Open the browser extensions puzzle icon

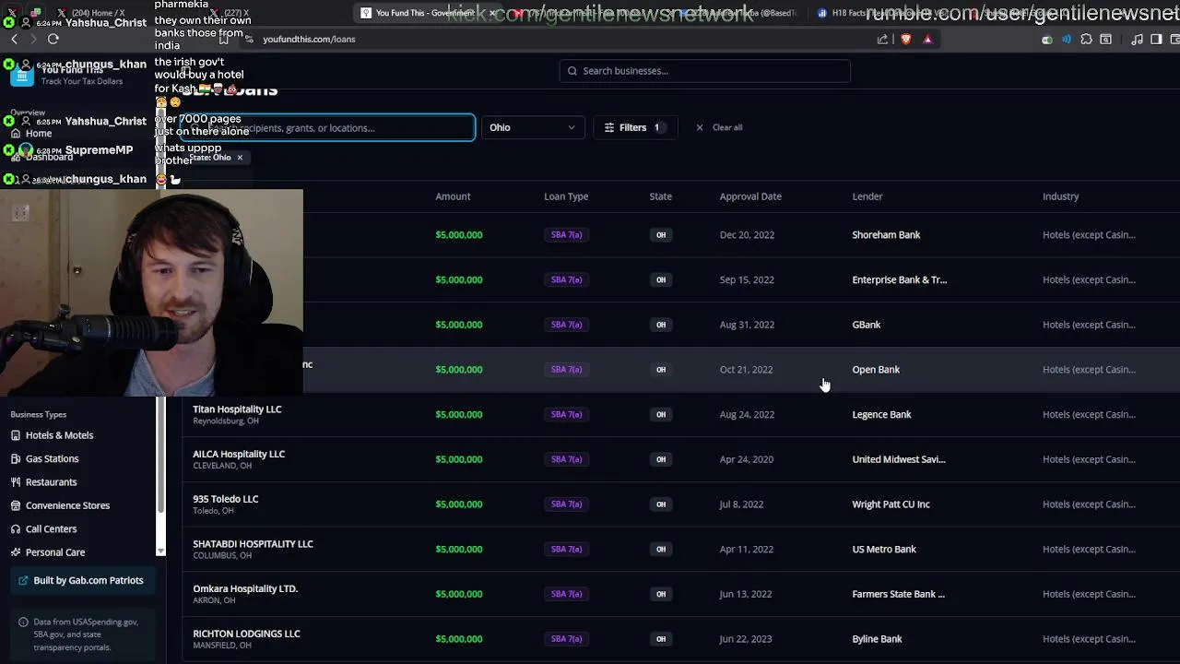[x=1087, y=39]
